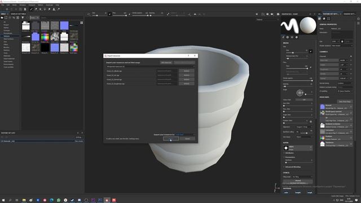Open the 'Import your resources to' dropdown
The height and width of the screenshot is (203, 361).
186,134
